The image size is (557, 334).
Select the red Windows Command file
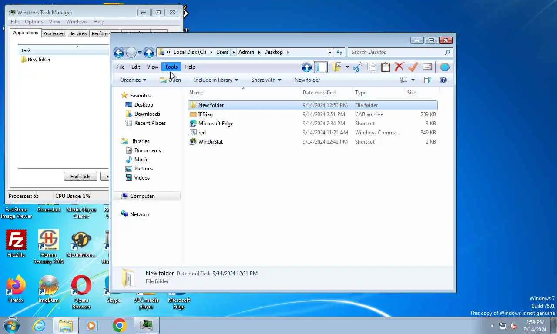pos(313,133)
